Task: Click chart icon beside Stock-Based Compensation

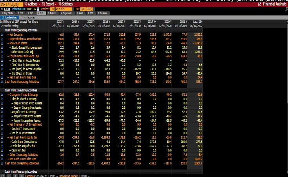Action: (2, 47)
